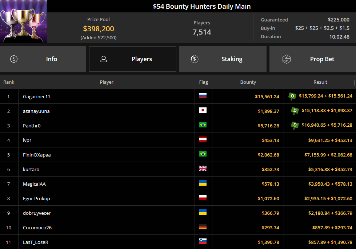Click the $366.79 bounty for dobruyvecer
Viewport: 356px width, 249px height.
[x=271, y=213]
